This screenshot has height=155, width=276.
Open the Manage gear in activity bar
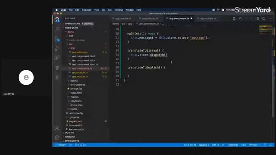57,137
